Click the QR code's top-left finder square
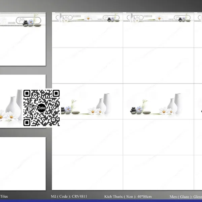The height and width of the screenshot is (202, 202). (28, 94)
